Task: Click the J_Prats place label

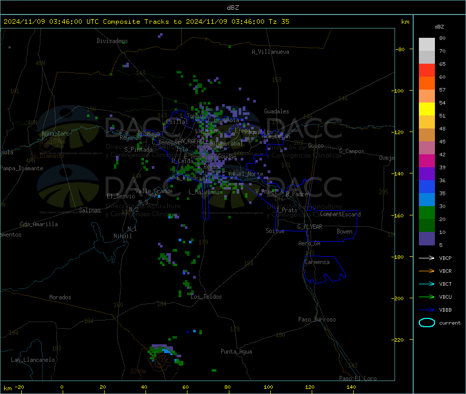Action: click(x=286, y=210)
